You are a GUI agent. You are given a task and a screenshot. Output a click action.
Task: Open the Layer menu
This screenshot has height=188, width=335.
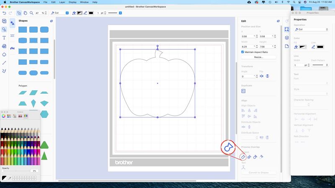[62, 2]
